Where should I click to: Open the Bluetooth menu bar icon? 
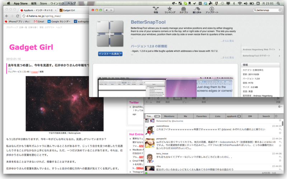pyautogui.click(x=234, y=3)
